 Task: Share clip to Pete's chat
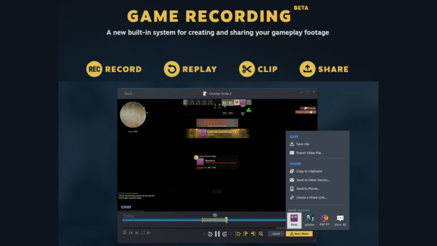coord(294,220)
